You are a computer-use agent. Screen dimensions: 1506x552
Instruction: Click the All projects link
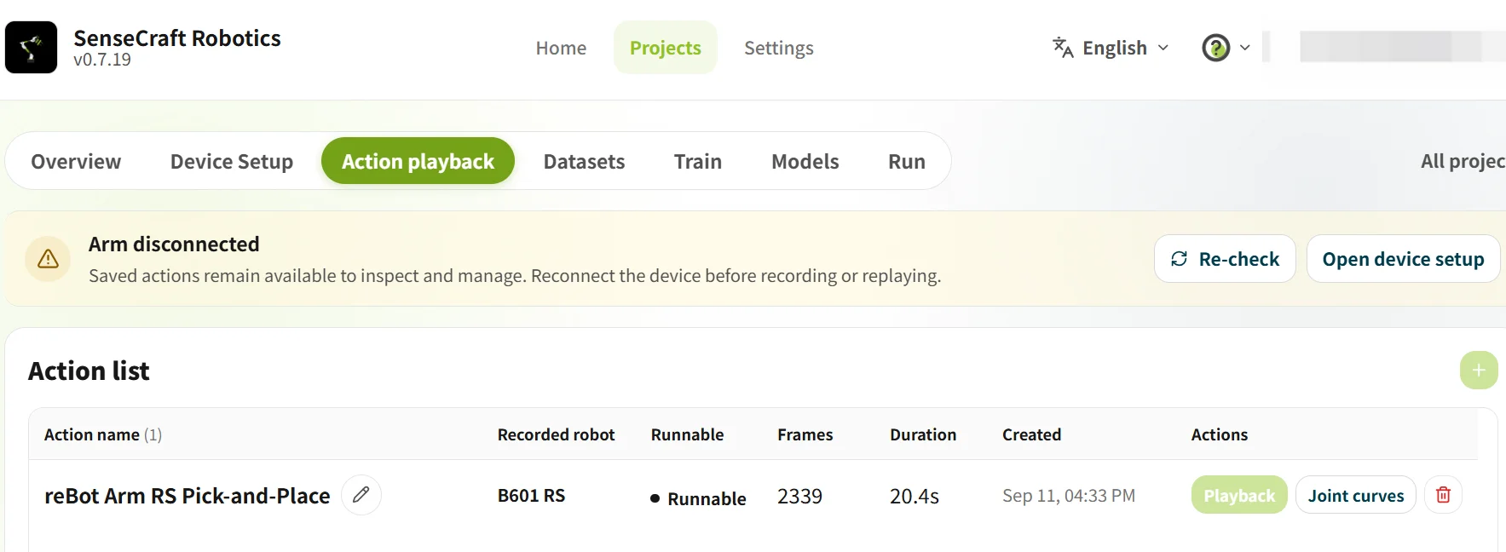(1463, 161)
